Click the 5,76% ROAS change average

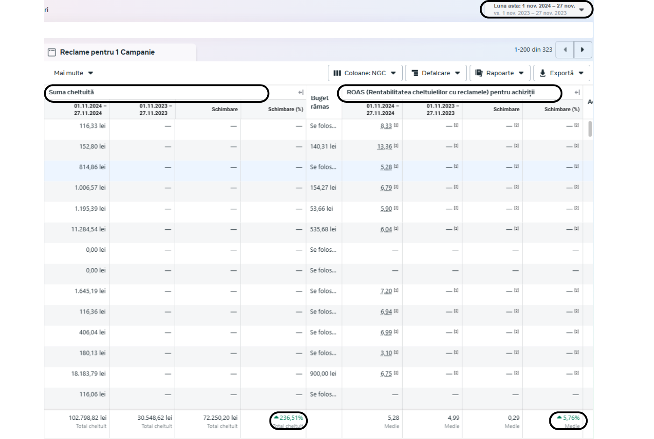point(569,418)
